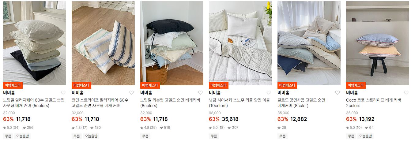Screen dimensions: 411x145
Task: Click the 5.0 (34) star rating
Action: (x=11, y=128)
